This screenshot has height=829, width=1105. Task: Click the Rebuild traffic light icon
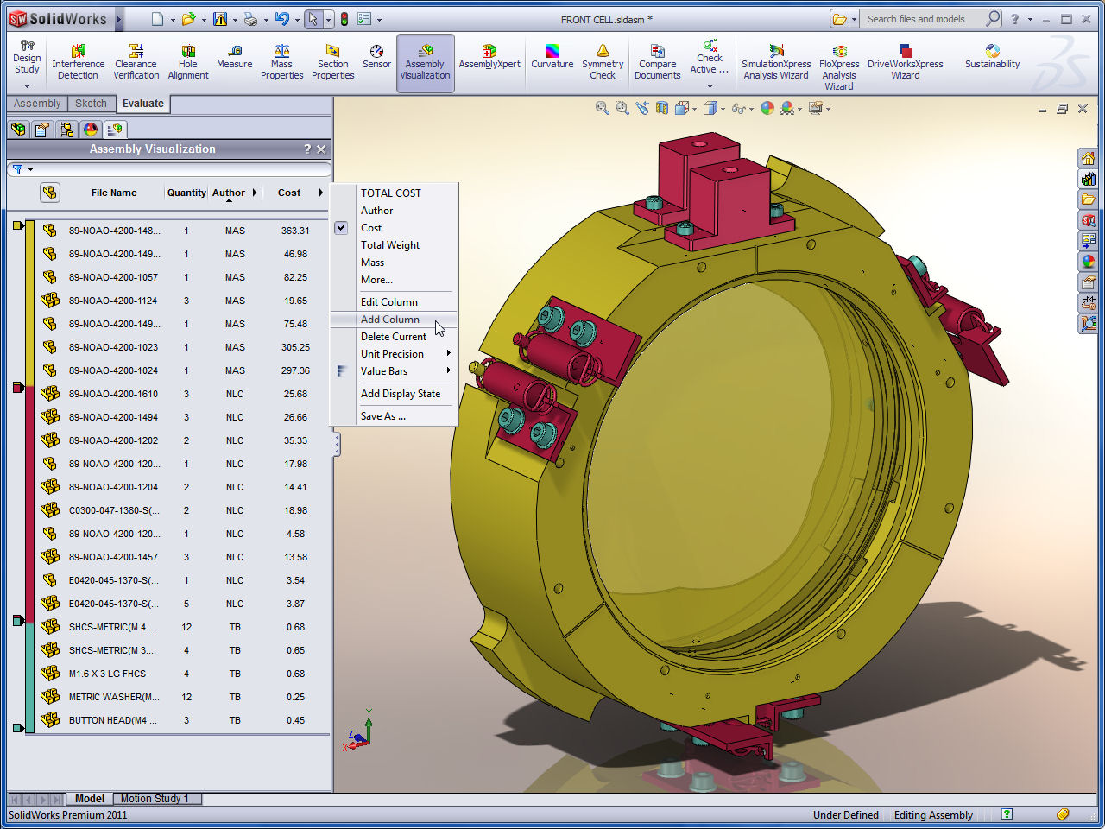344,19
